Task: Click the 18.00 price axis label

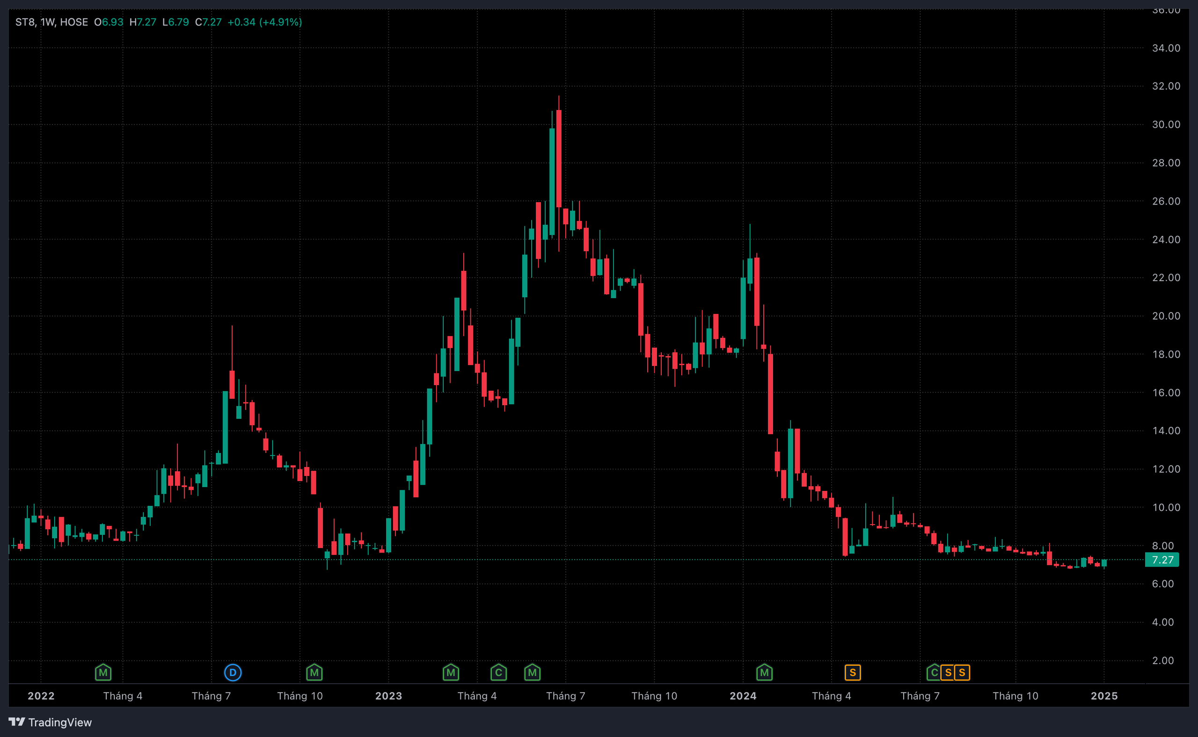Action: coord(1166,354)
